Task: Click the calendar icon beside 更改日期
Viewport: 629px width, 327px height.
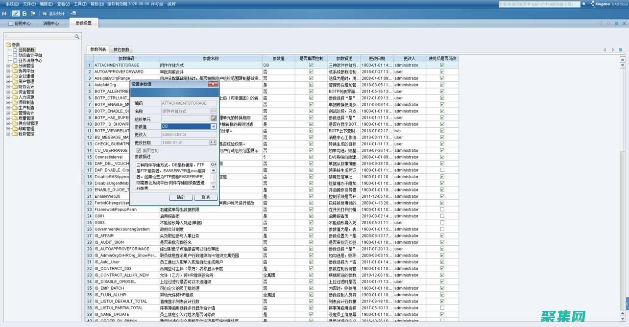Action: [x=213, y=142]
